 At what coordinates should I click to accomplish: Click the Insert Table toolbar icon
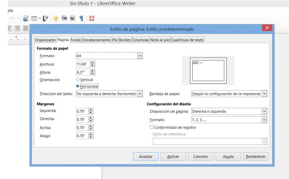coord(34,18)
